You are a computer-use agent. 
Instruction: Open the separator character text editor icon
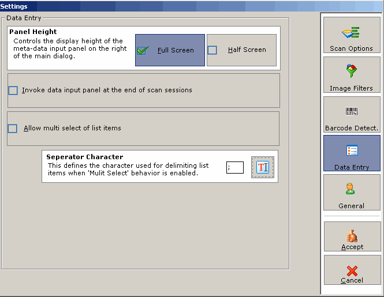coord(263,167)
